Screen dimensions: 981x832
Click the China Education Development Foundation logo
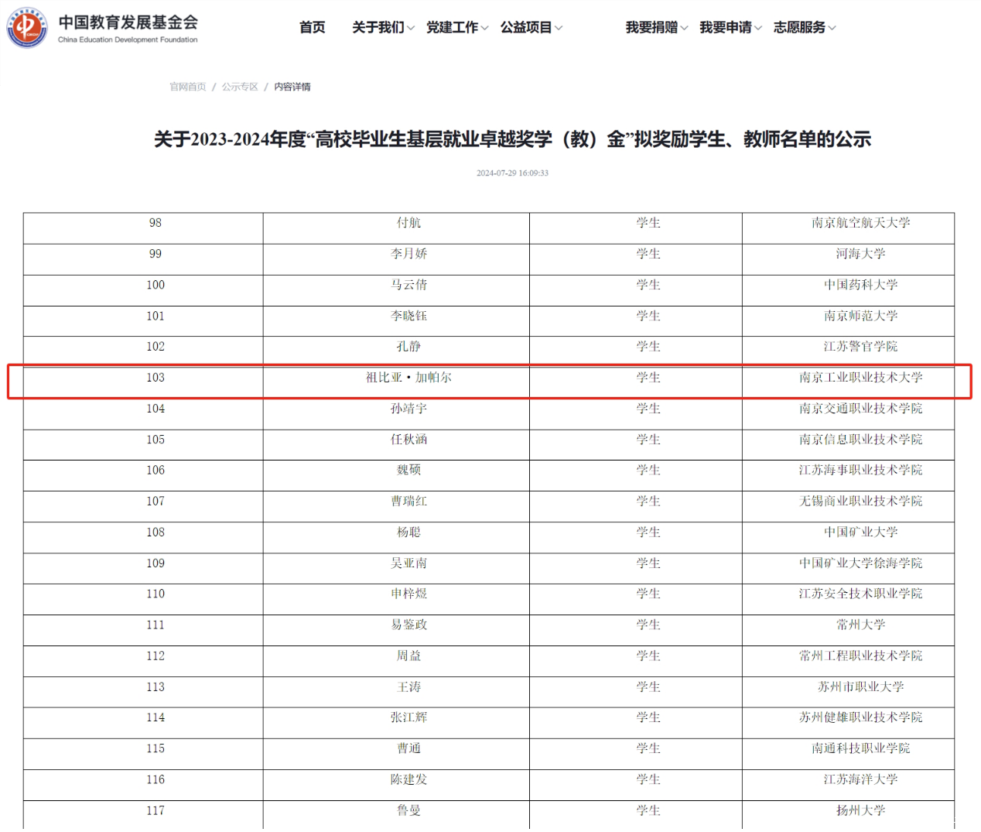point(27,28)
